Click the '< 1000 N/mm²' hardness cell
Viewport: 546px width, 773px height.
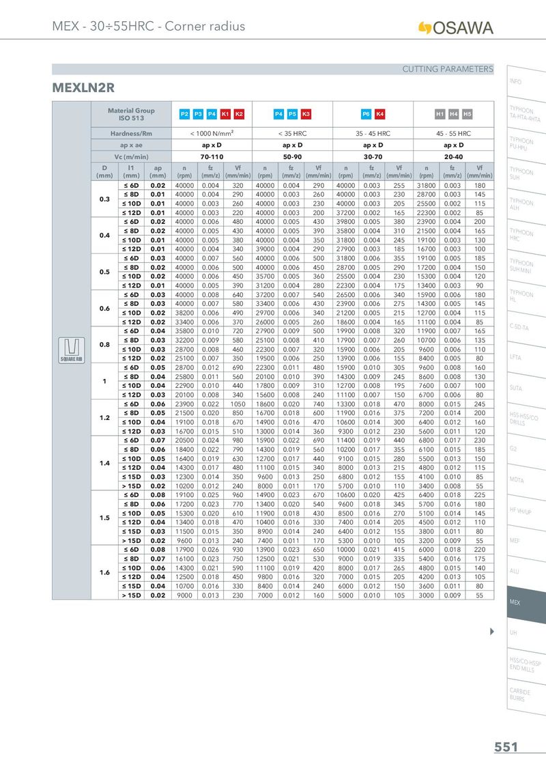(212, 134)
